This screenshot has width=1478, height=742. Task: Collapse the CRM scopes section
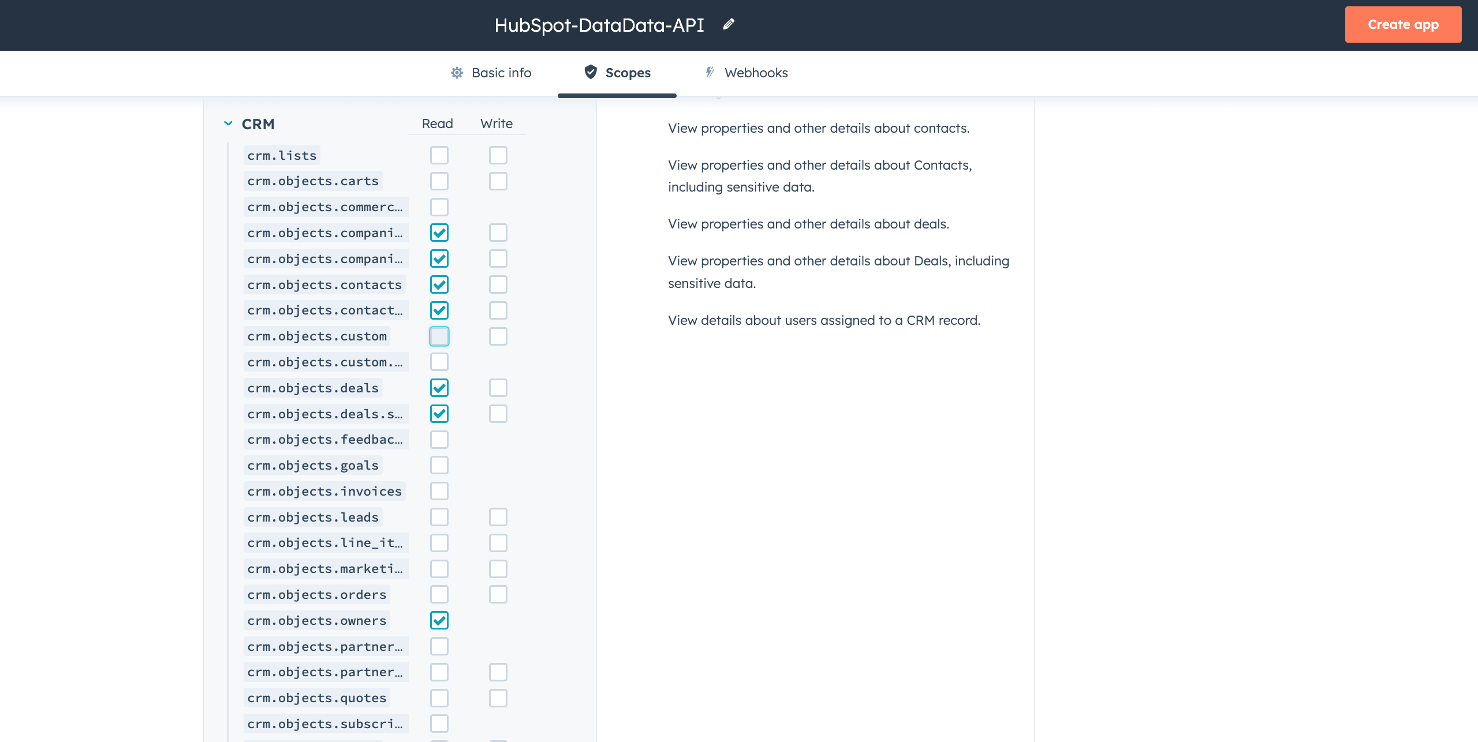click(x=227, y=123)
